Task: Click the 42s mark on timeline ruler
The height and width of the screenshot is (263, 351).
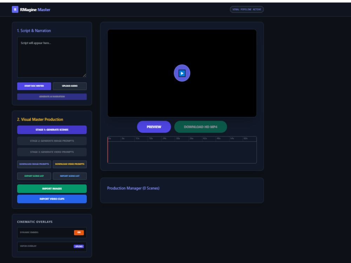Action: pyautogui.click(x=205, y=139)
